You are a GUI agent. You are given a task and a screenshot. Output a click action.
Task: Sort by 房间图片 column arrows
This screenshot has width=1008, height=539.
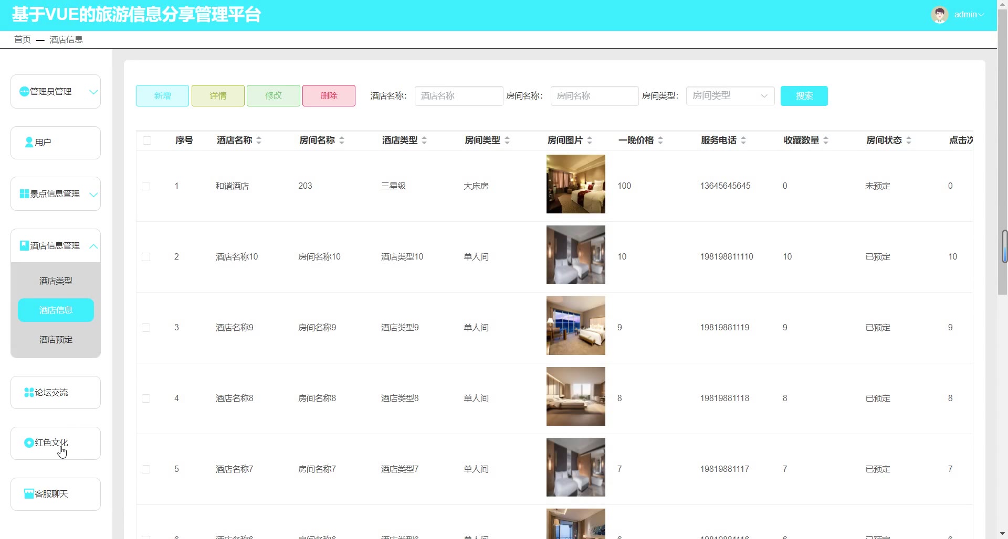(x=590, y=141)
